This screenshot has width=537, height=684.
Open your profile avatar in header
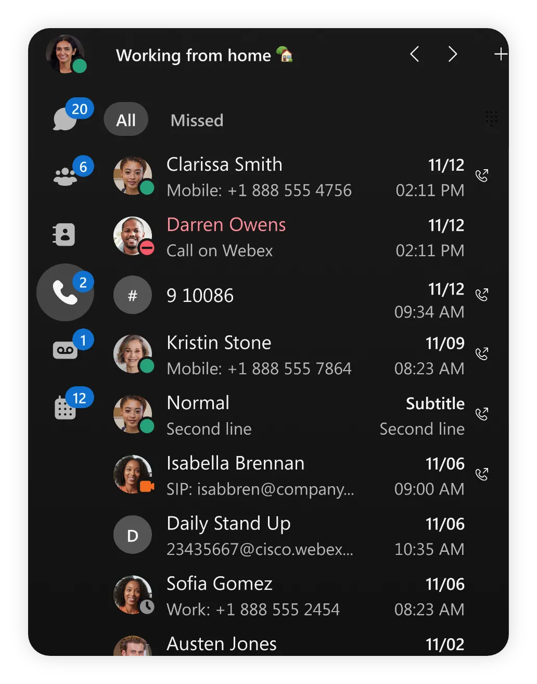[66, 54]
